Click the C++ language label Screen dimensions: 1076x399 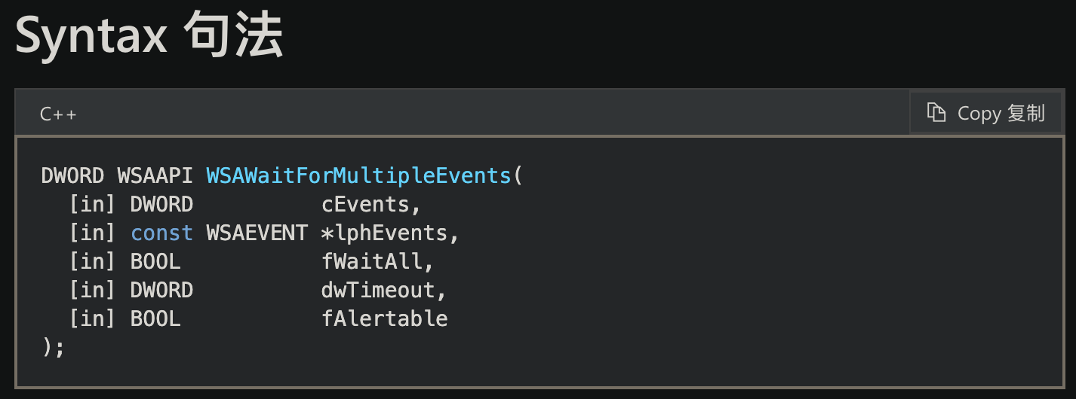pos(58,114)
